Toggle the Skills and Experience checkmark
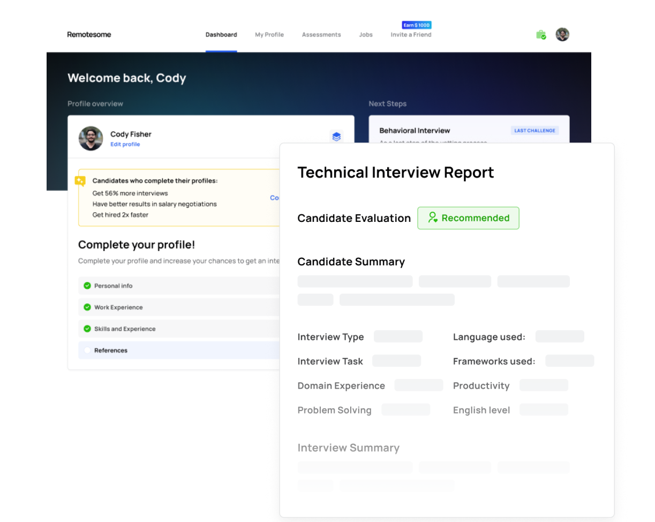 pos(87,329)
